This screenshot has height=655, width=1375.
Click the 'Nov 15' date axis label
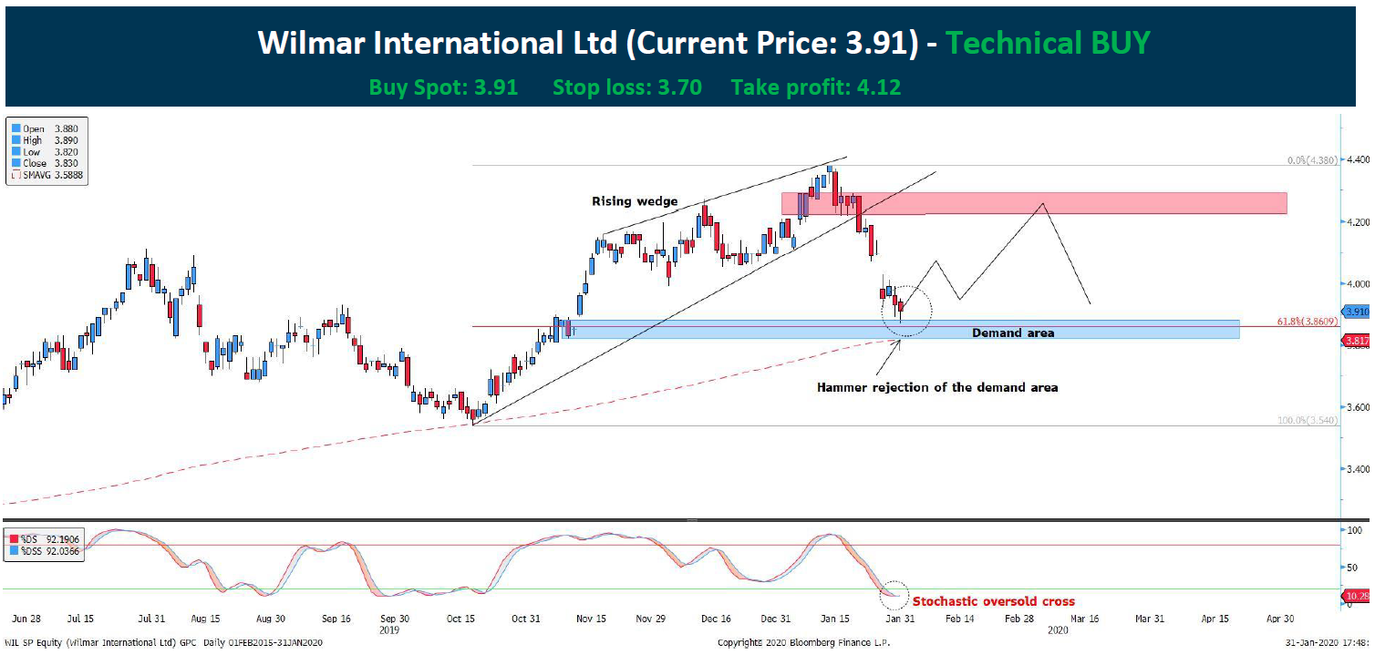tap(593, 619)
